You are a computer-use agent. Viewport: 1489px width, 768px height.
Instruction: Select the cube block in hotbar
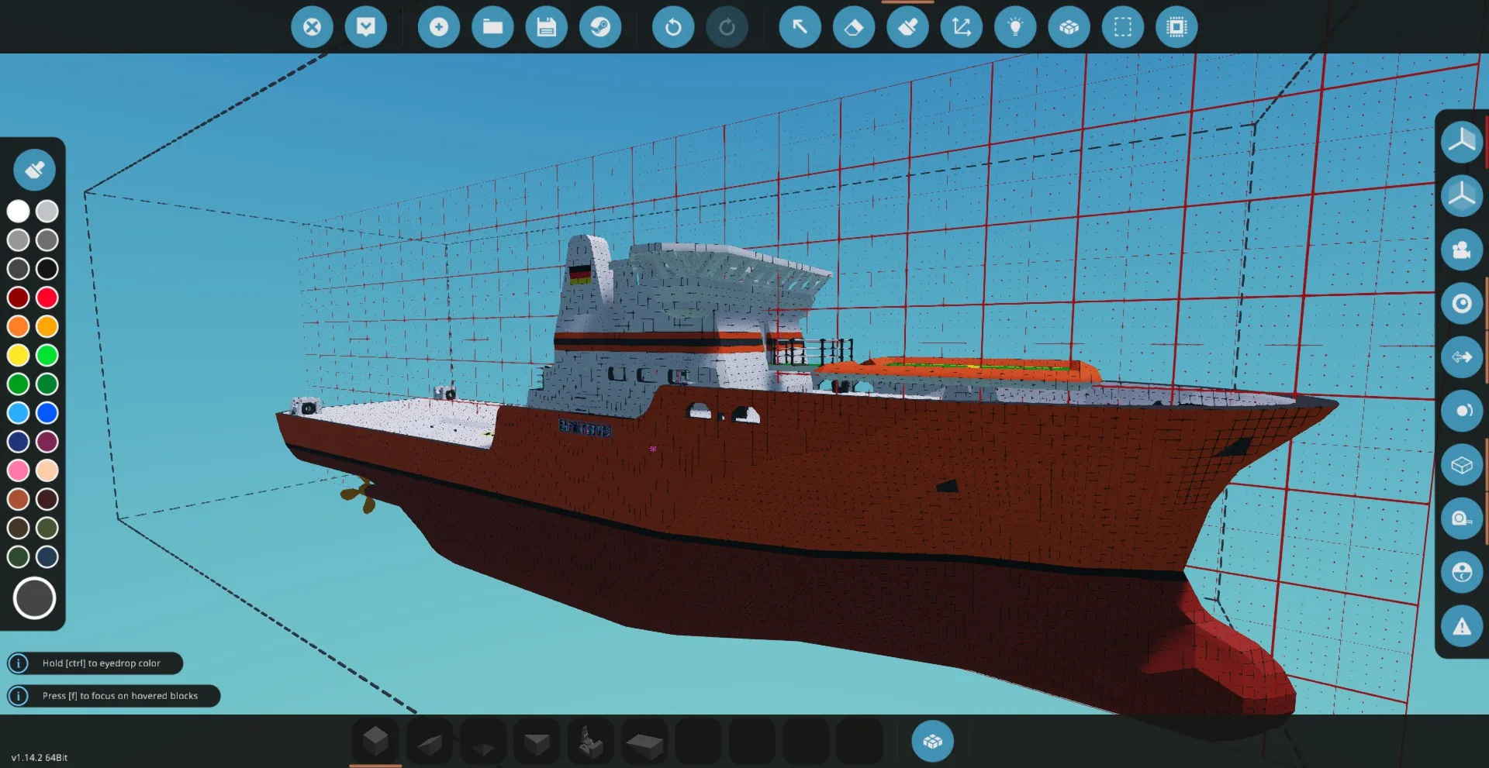point(376,742)
